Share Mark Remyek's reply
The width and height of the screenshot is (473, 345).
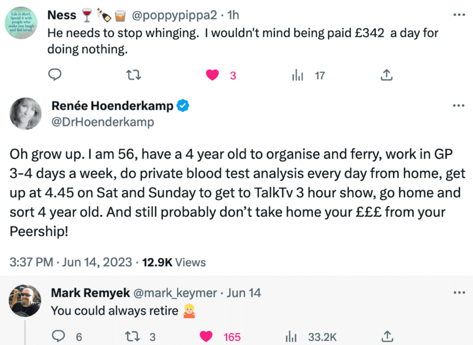pyautogui.click(x=386, y=337)
